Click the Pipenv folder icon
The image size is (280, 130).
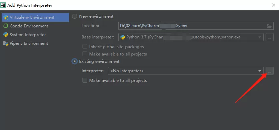6,43
